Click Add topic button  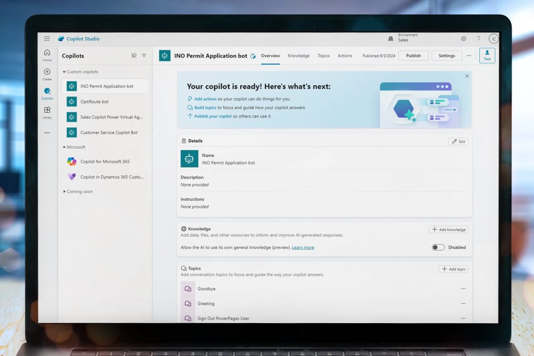pos(453,269)
